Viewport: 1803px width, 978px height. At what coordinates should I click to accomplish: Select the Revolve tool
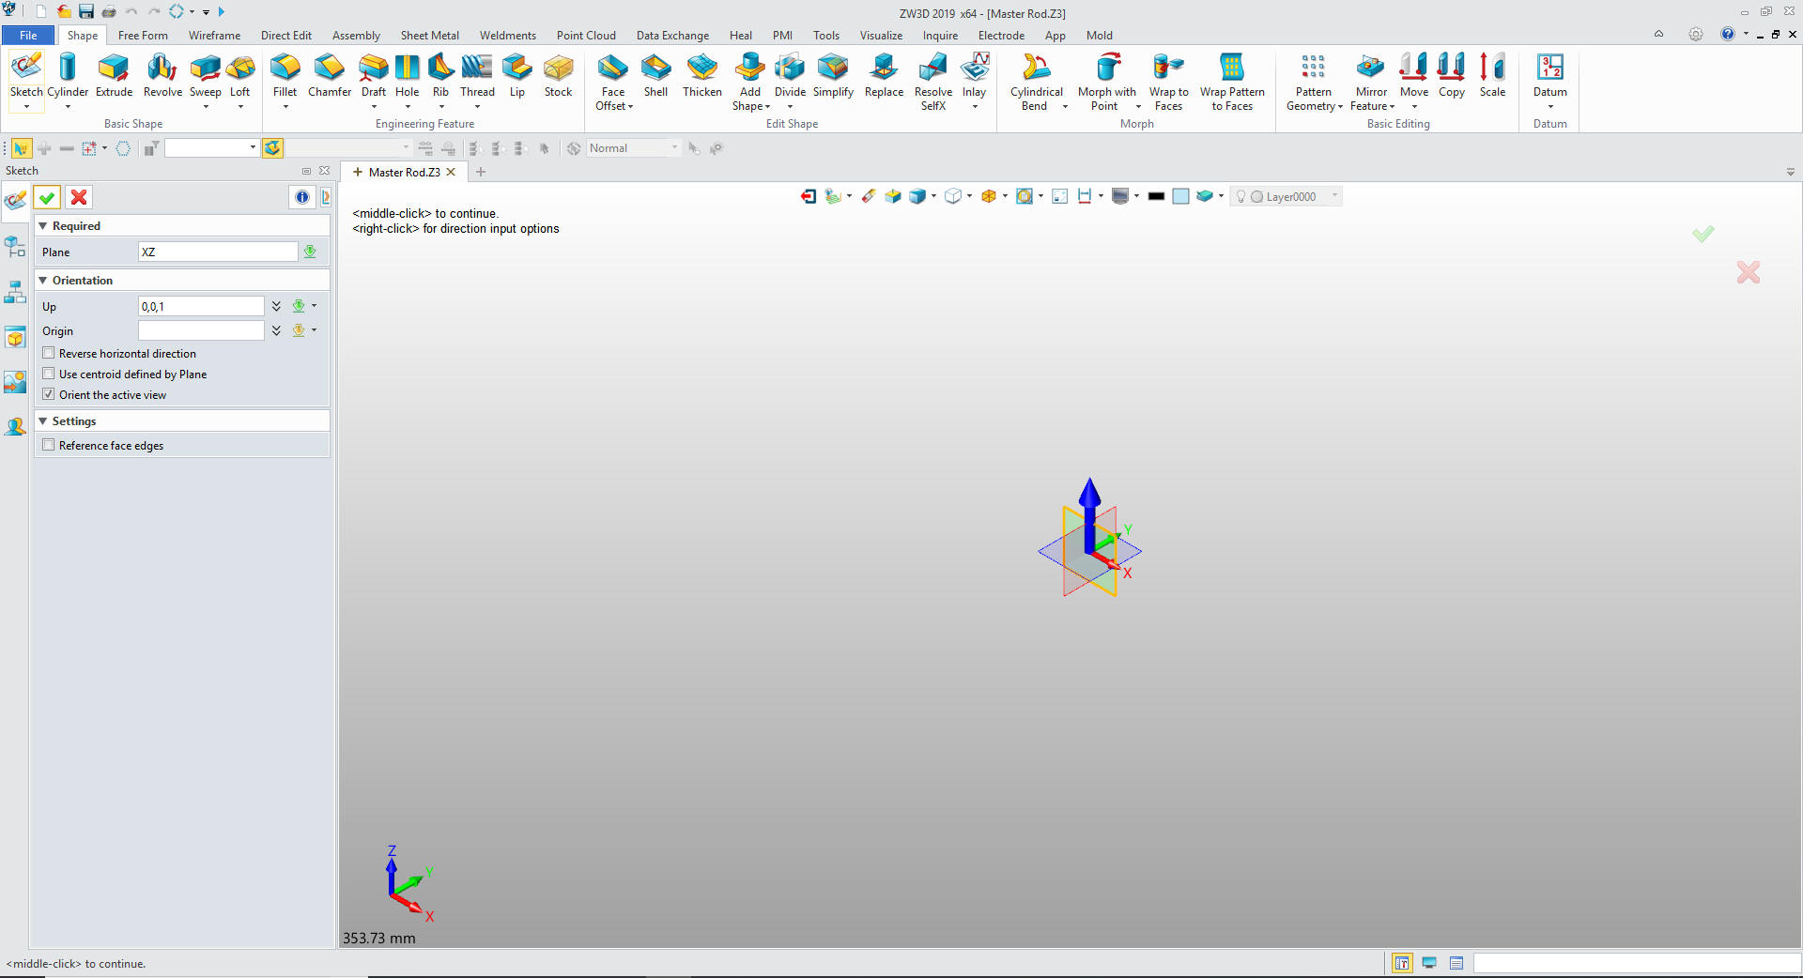coord(162,76)
